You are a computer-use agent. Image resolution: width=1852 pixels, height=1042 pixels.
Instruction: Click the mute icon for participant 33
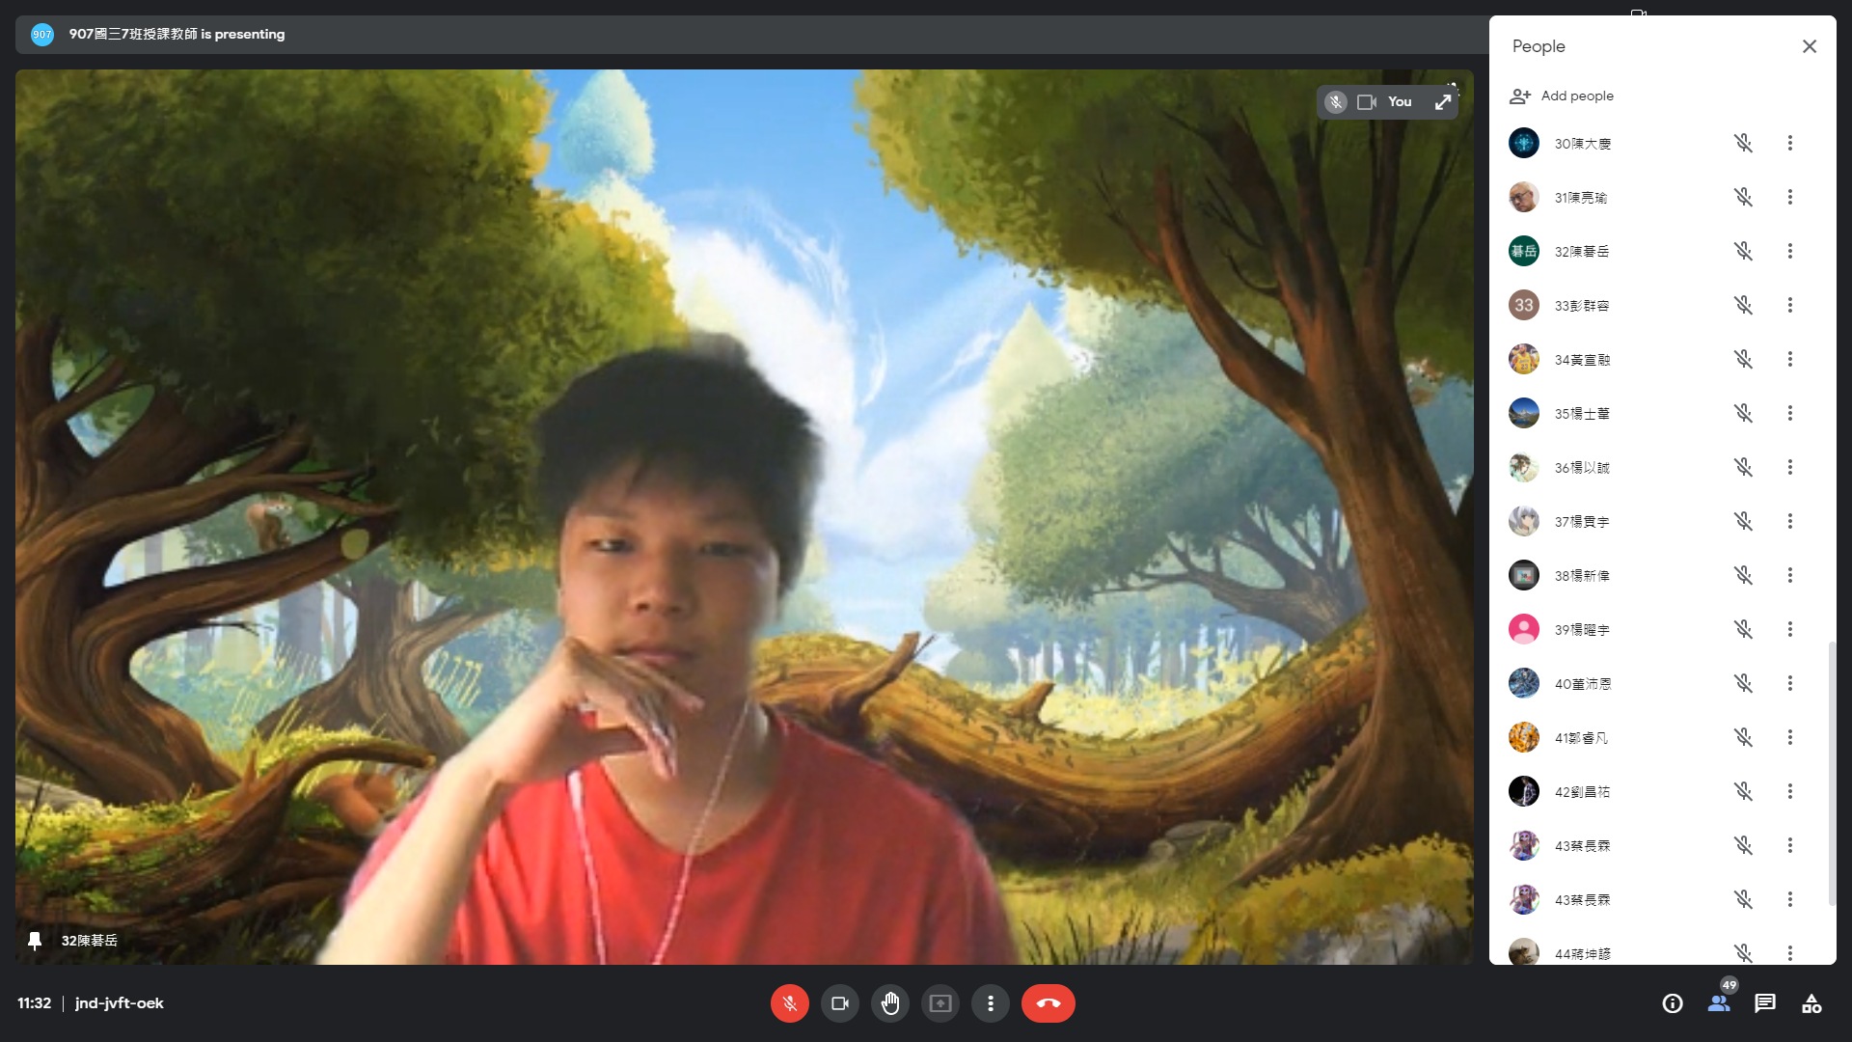pos(1743,305)
